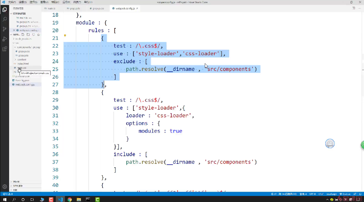Open the green Camtasia icon on taskbar
This screenshot has width=364, height=202.
click(97, 200)
